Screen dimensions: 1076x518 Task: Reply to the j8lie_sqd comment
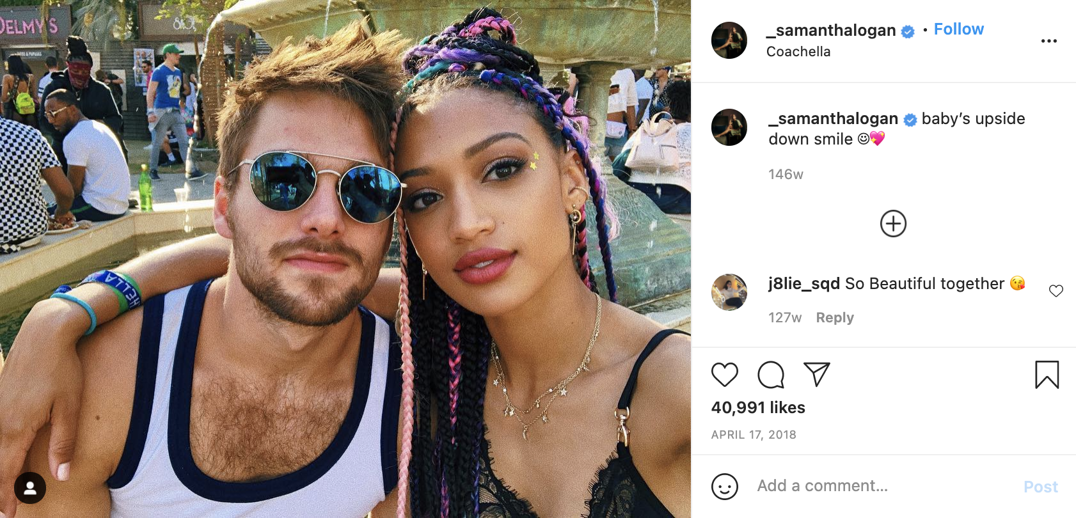tap(835, 318)
